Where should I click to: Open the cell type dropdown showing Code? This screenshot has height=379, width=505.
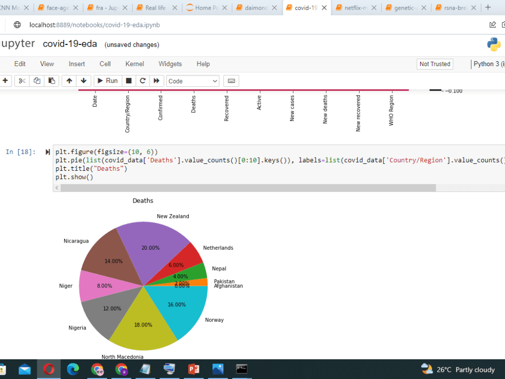click(x=192, y=81)
